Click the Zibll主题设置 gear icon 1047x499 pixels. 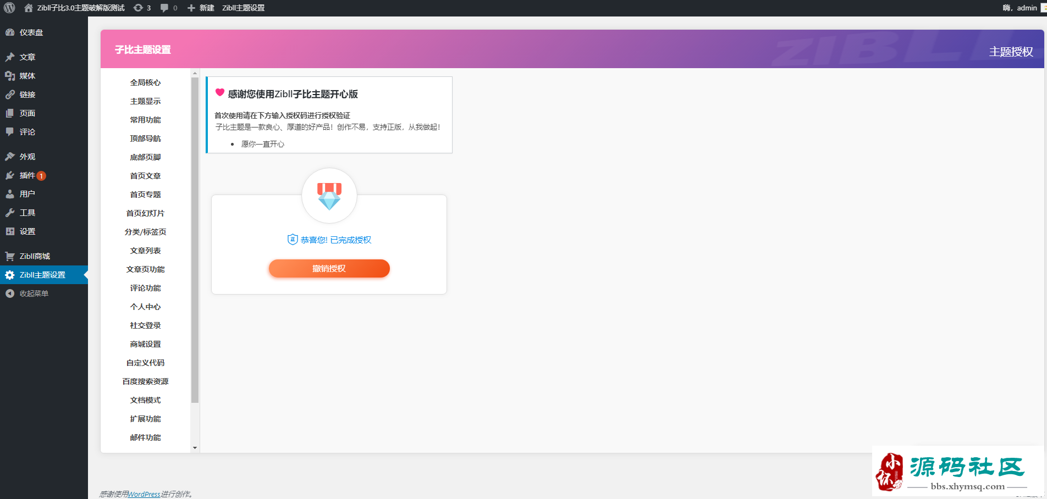(10, 275)
